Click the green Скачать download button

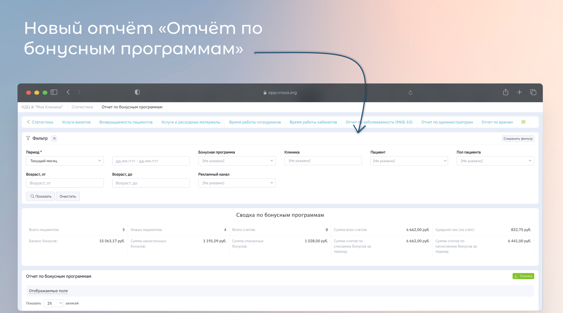click(x=523, y=276)
